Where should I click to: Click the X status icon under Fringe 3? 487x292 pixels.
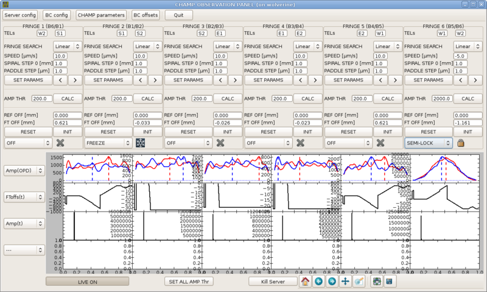coord(220,143)
